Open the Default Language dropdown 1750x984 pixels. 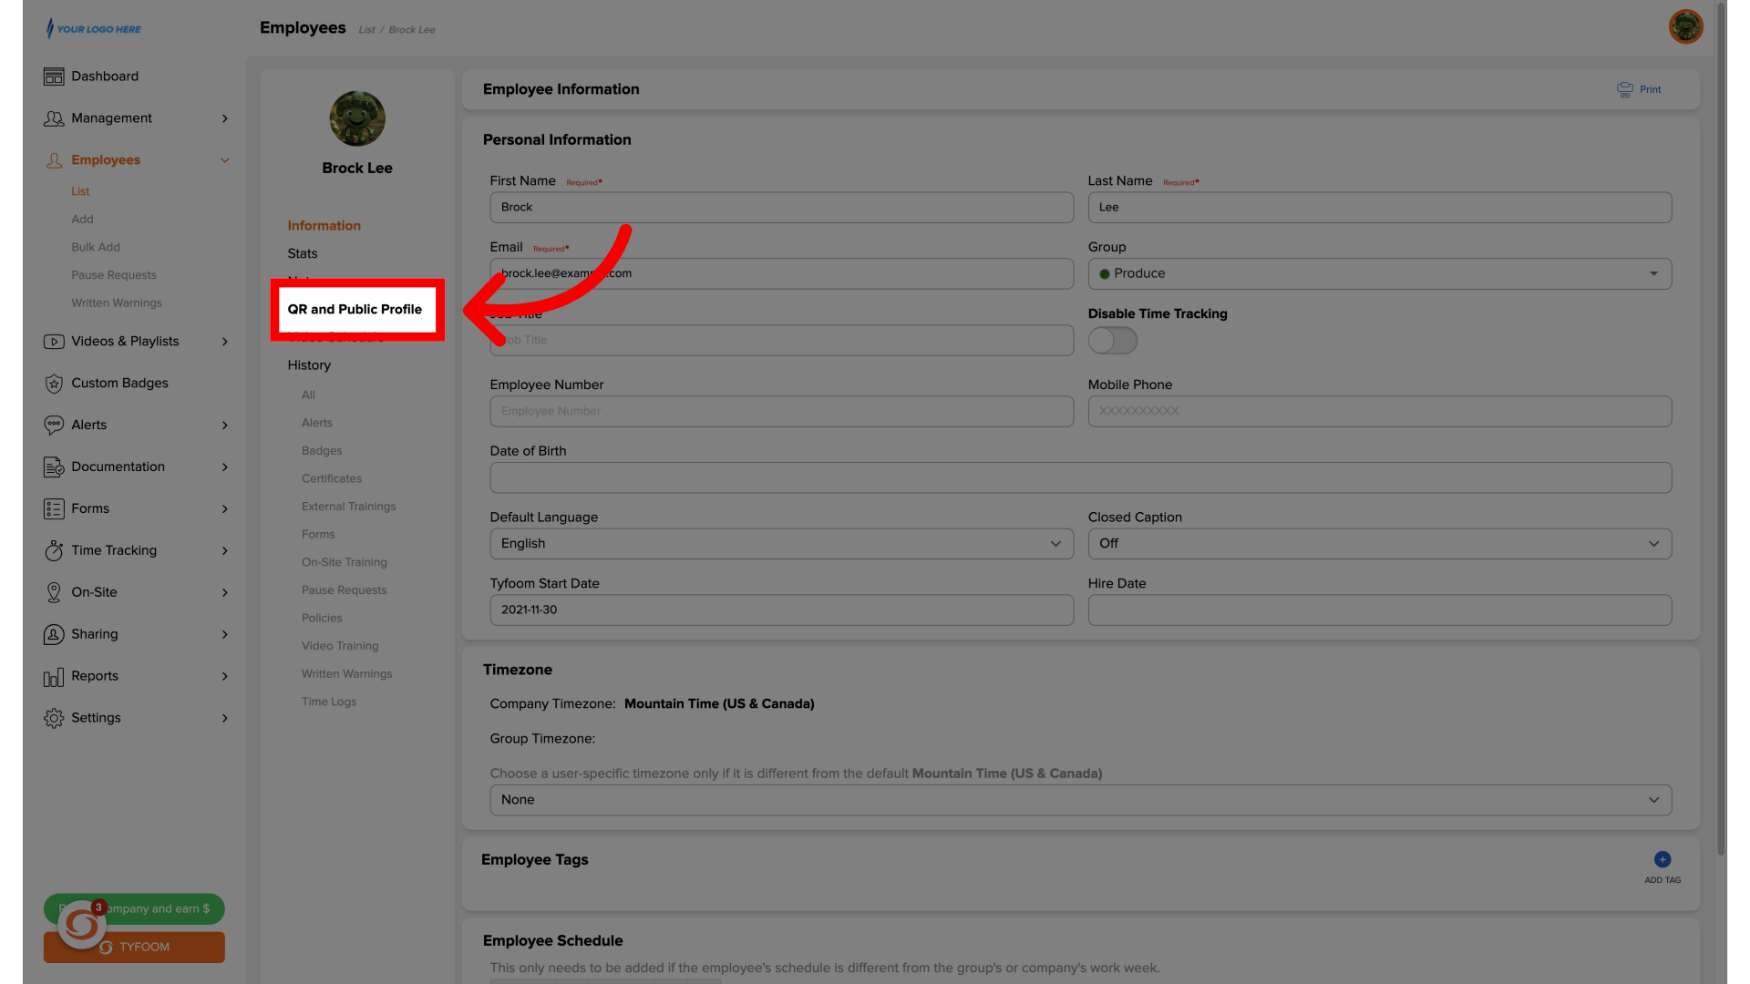click(x=781, y=544)
